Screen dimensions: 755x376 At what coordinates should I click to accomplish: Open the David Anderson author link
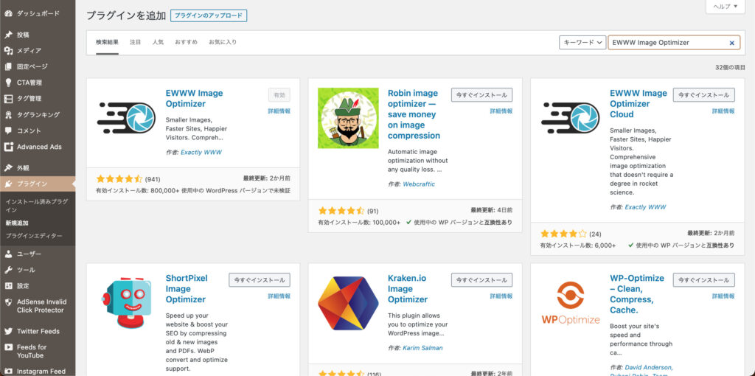point(649,367)
